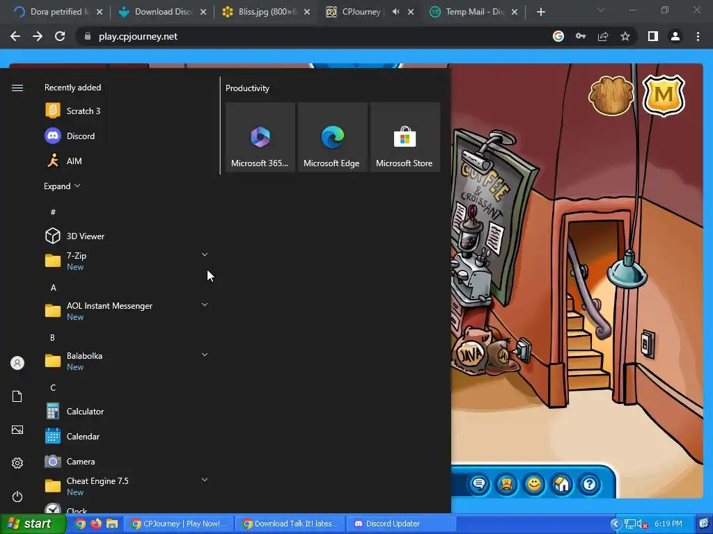The image size is (713, 534).
Task: Open the Calendar app
Action: 126,437
